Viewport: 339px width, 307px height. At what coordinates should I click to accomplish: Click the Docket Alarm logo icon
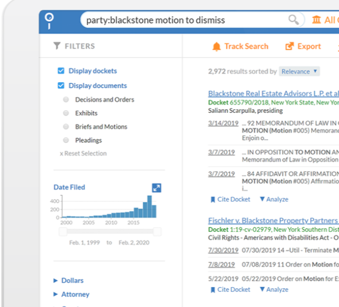point(50,20)
